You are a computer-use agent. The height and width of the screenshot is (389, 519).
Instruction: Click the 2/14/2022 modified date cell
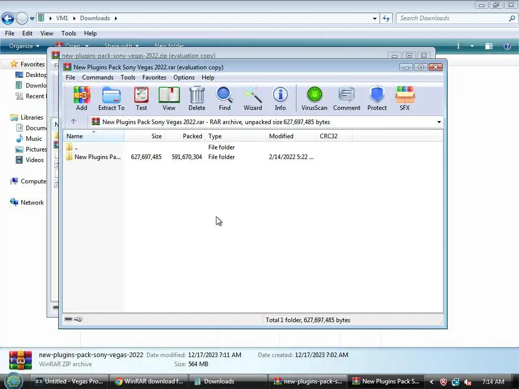tap(291, 157)
